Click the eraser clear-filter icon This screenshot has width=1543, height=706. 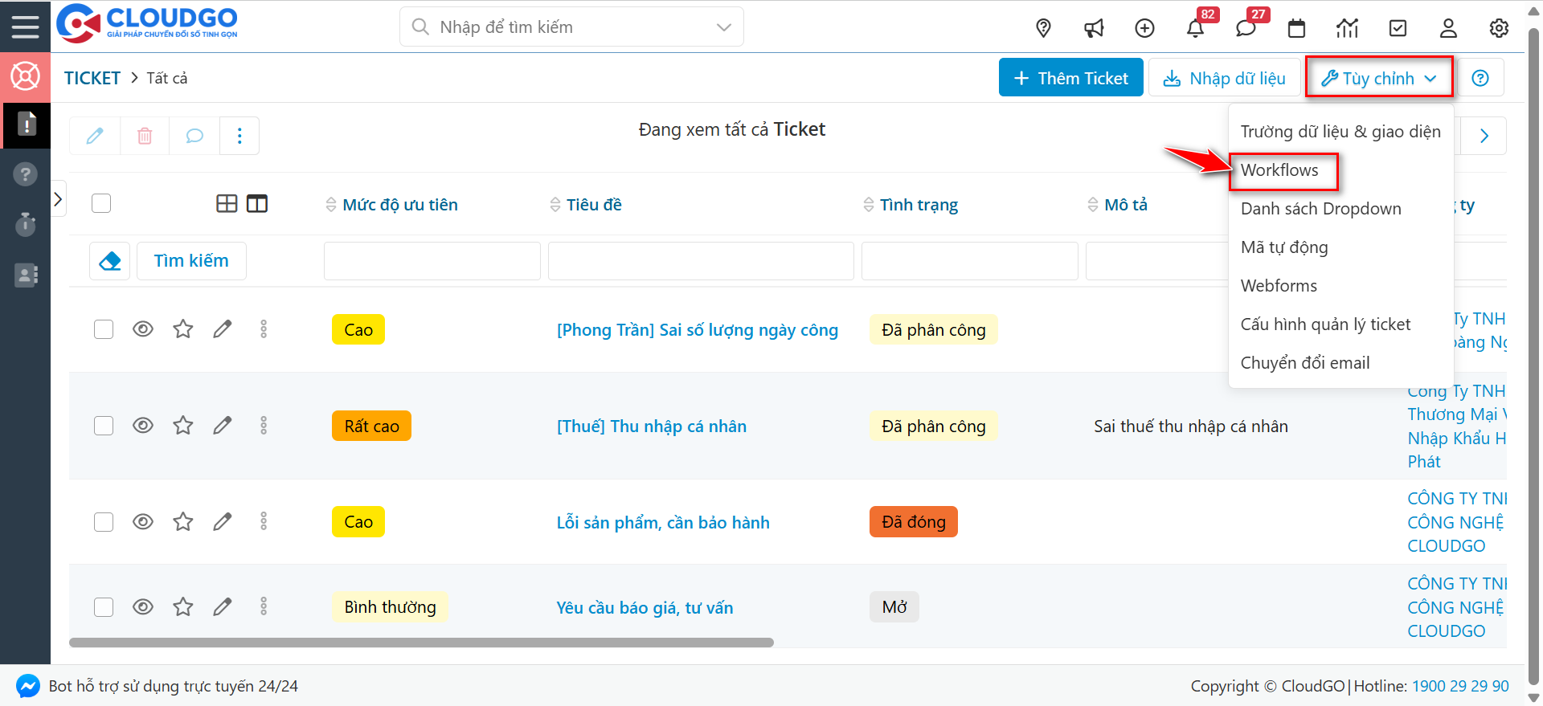110,261
